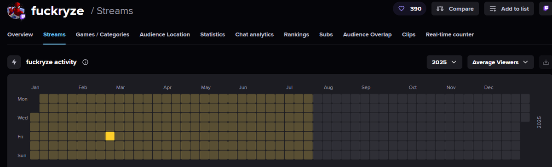This screenshot has height=167, width=552.
Task: Click the lightning bolt activity icon
Action: (14, 62)
